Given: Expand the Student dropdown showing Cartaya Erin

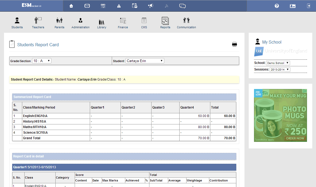Looking at the screenshot, I should [x=145, y=61].
